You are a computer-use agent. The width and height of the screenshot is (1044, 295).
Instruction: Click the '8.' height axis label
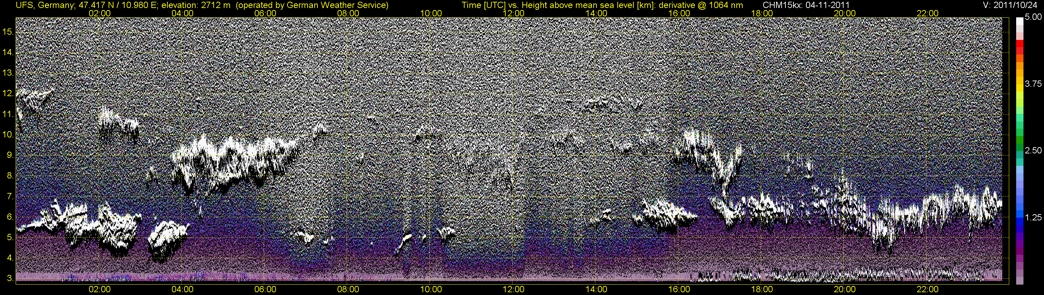10,176
